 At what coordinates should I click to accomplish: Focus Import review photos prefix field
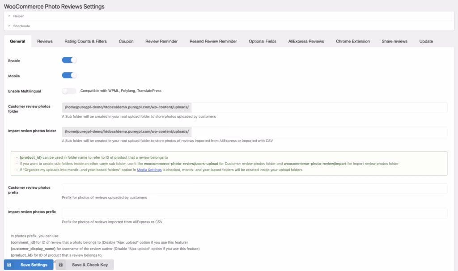pos(254,213)
